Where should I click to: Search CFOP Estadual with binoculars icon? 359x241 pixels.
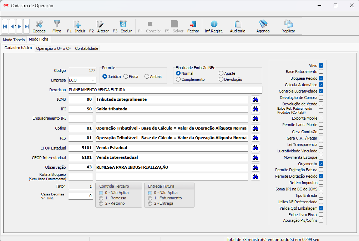[255, 148]
